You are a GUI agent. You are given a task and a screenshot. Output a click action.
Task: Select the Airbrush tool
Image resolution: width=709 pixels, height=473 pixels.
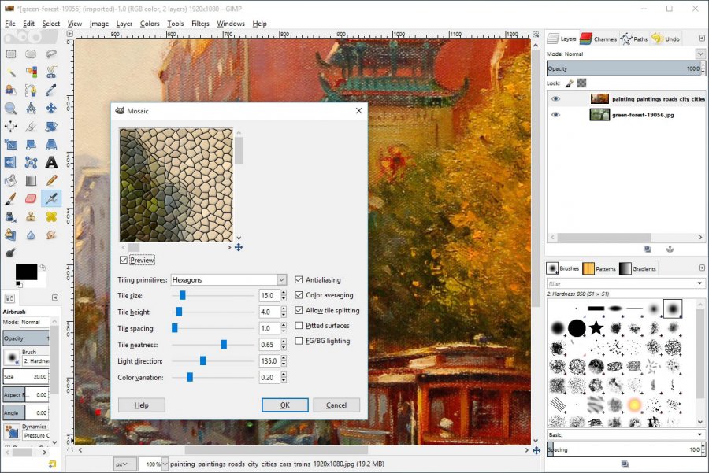[x=51, y=198]
